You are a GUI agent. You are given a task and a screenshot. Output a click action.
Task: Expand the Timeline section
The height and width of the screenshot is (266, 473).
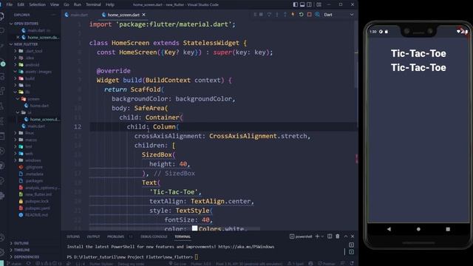tap(21, 250)
